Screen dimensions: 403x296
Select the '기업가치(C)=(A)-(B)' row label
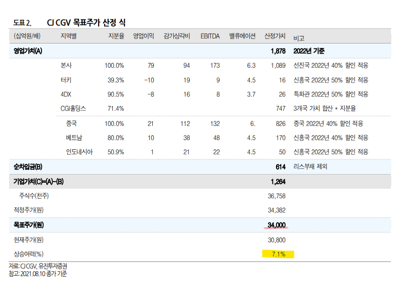[38, 182]
